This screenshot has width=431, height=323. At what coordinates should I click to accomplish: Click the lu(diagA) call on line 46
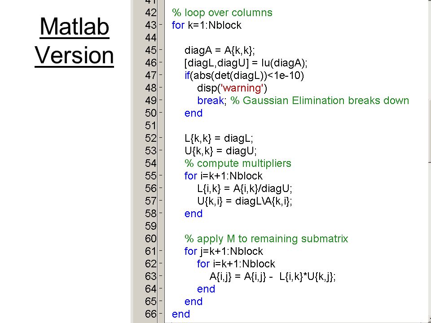click(x=283, y=63)
